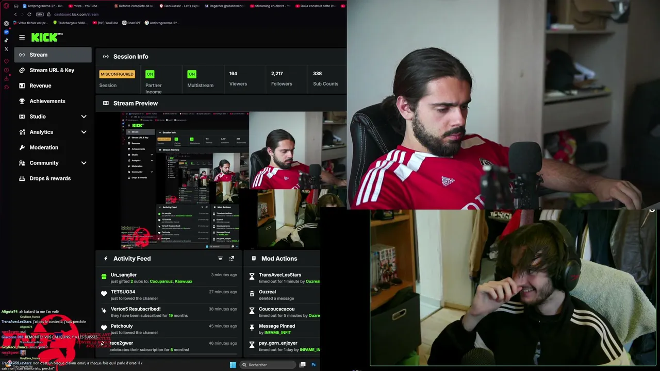Click the trash icon beside Ouzreal

(252, 293)
